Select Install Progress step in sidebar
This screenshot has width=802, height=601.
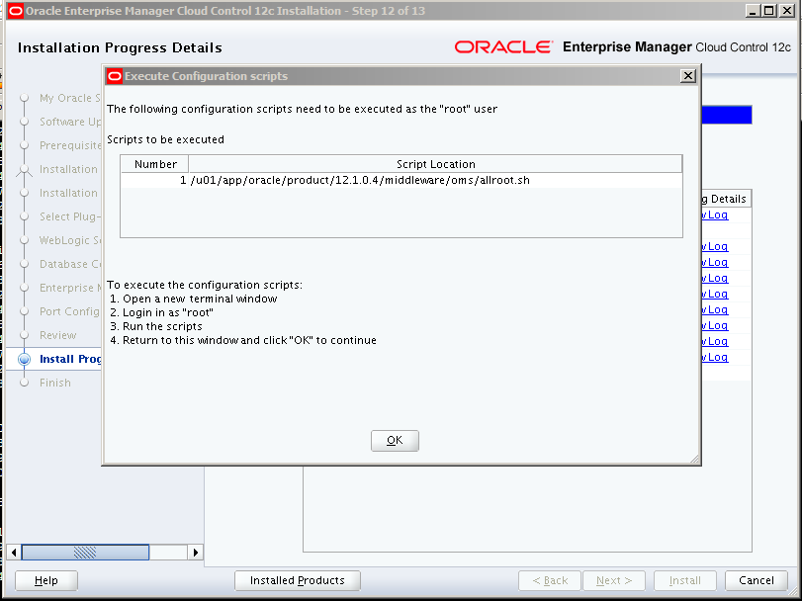click(70, 359)
